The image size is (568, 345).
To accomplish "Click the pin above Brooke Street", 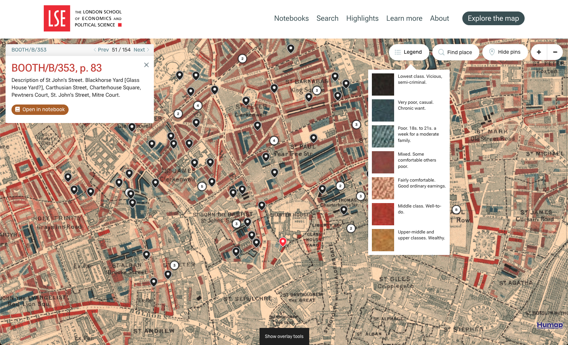I will tap(146, 255).
